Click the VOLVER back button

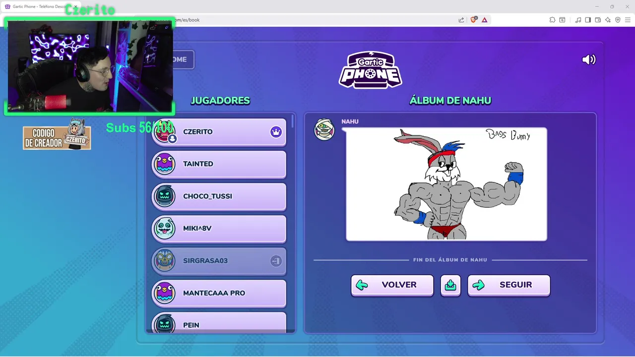(392, 285)
